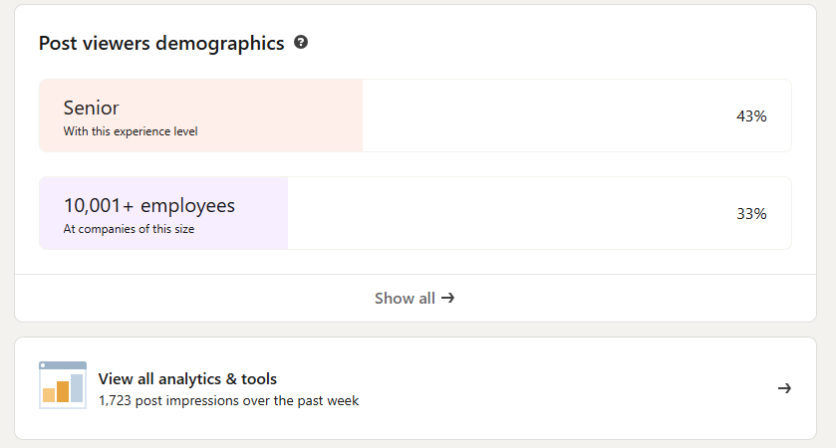Click '1,723 post impressions over the past week'
This screenshot has width=836, height=448.
point(229,400)
